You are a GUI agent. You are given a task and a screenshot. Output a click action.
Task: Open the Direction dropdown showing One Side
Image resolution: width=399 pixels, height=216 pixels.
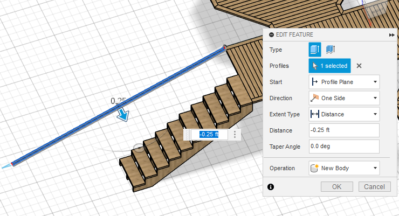coord(344,98)
